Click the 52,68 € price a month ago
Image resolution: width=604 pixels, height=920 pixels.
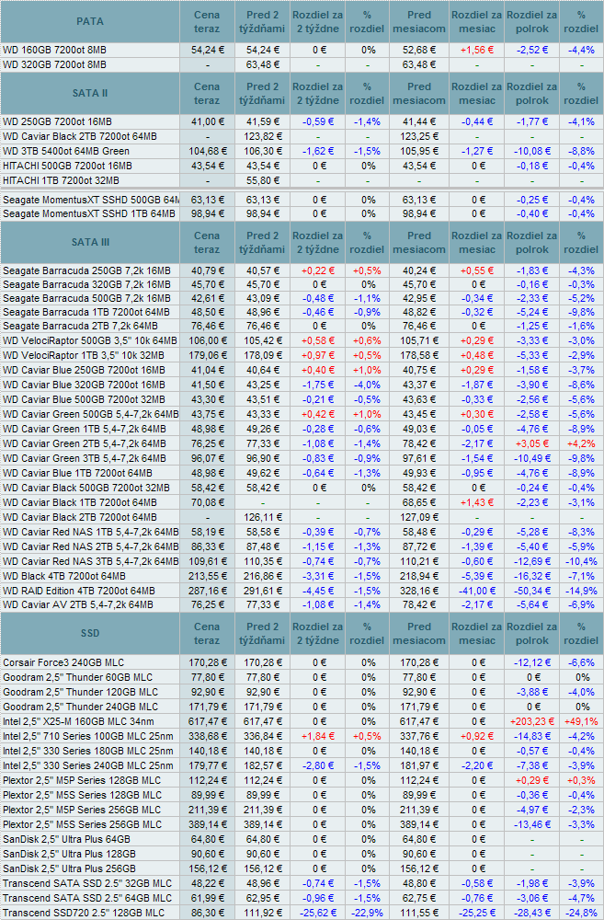click(418, 50)
